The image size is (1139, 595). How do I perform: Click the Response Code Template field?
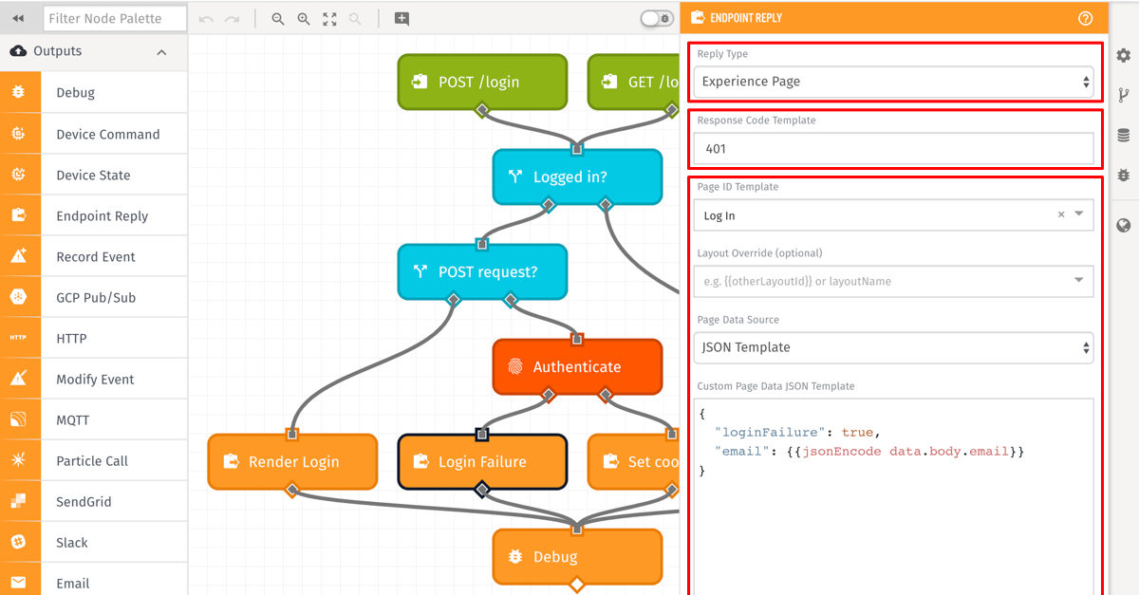click(893, 149)
